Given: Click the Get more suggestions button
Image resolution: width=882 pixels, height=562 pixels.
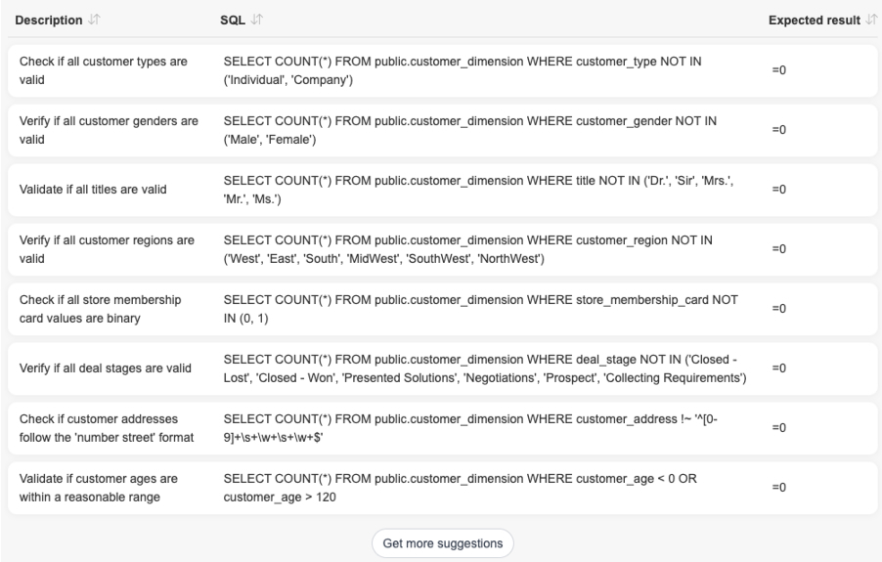Looking at the screenshot, I should click(x=442, y=543).
